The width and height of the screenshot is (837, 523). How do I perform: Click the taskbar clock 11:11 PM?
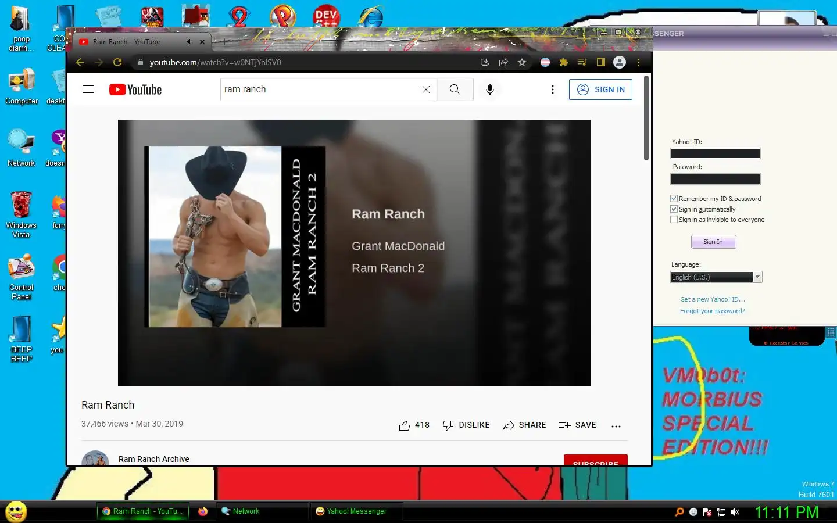(x=786, y=512)
